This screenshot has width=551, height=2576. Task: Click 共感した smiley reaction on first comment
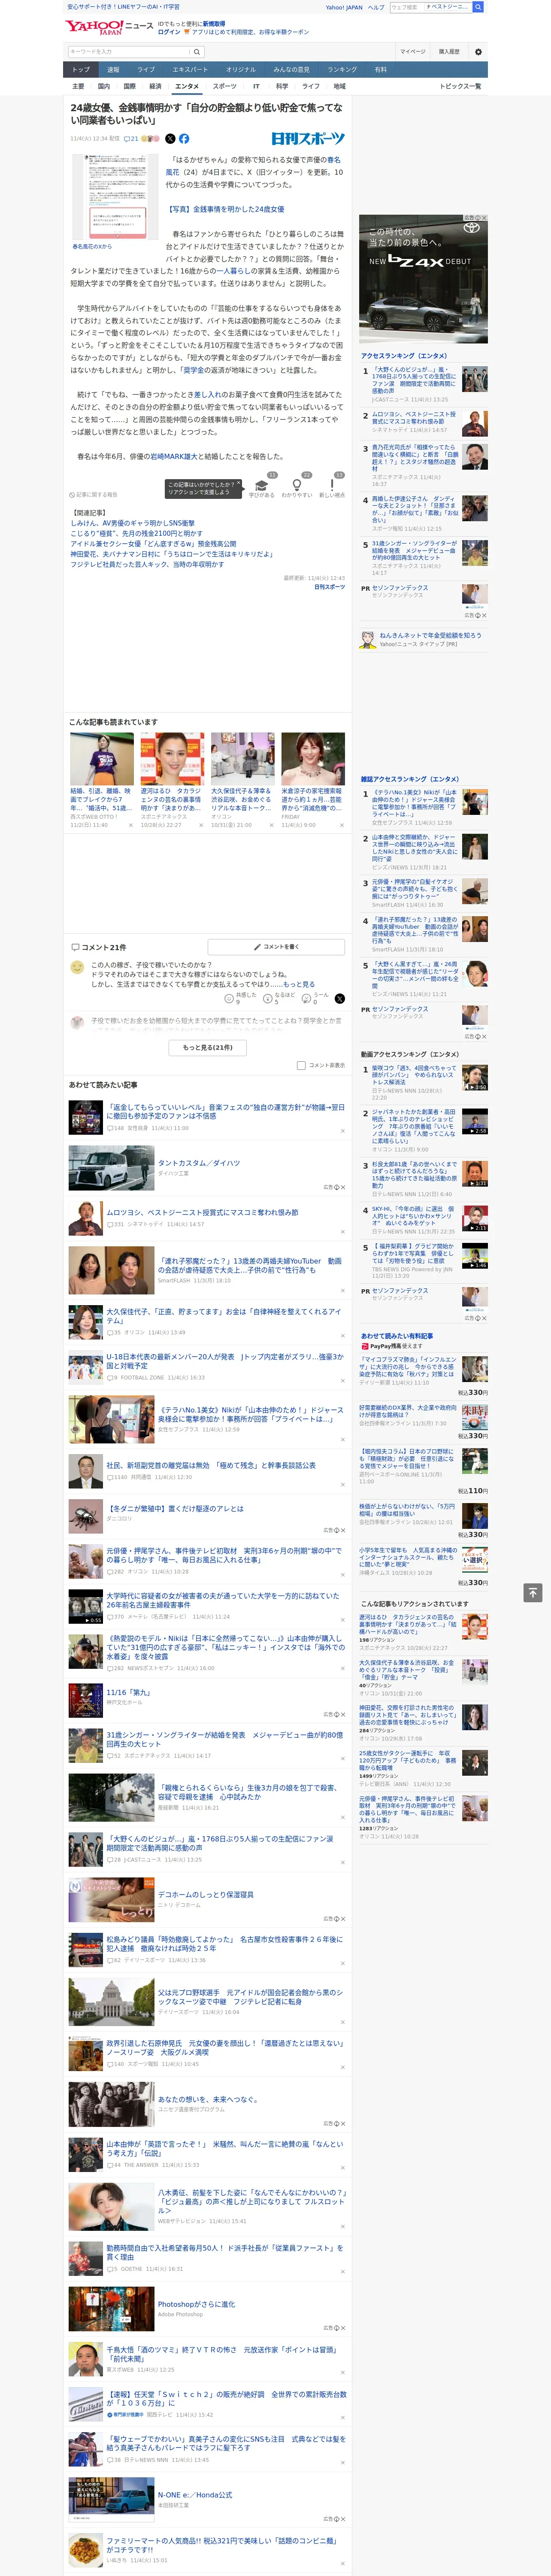(x=241, y=998)
